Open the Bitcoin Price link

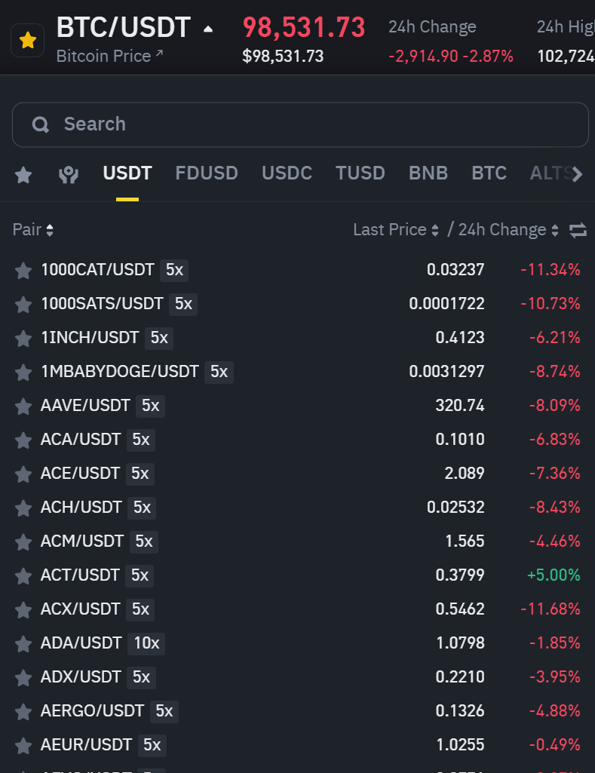[109, 56]
